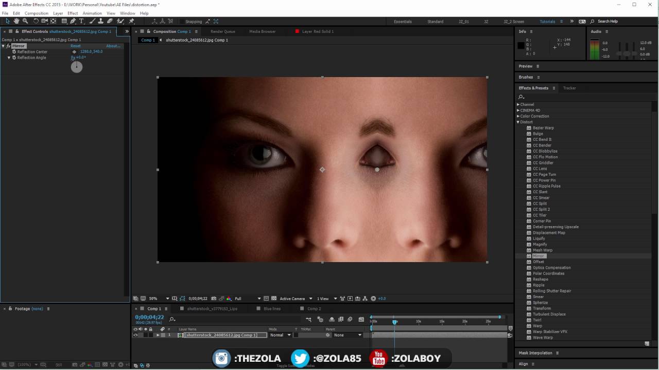Select the Pen tool
This screenshot has width=659, height=370.
tap(73, 21)
